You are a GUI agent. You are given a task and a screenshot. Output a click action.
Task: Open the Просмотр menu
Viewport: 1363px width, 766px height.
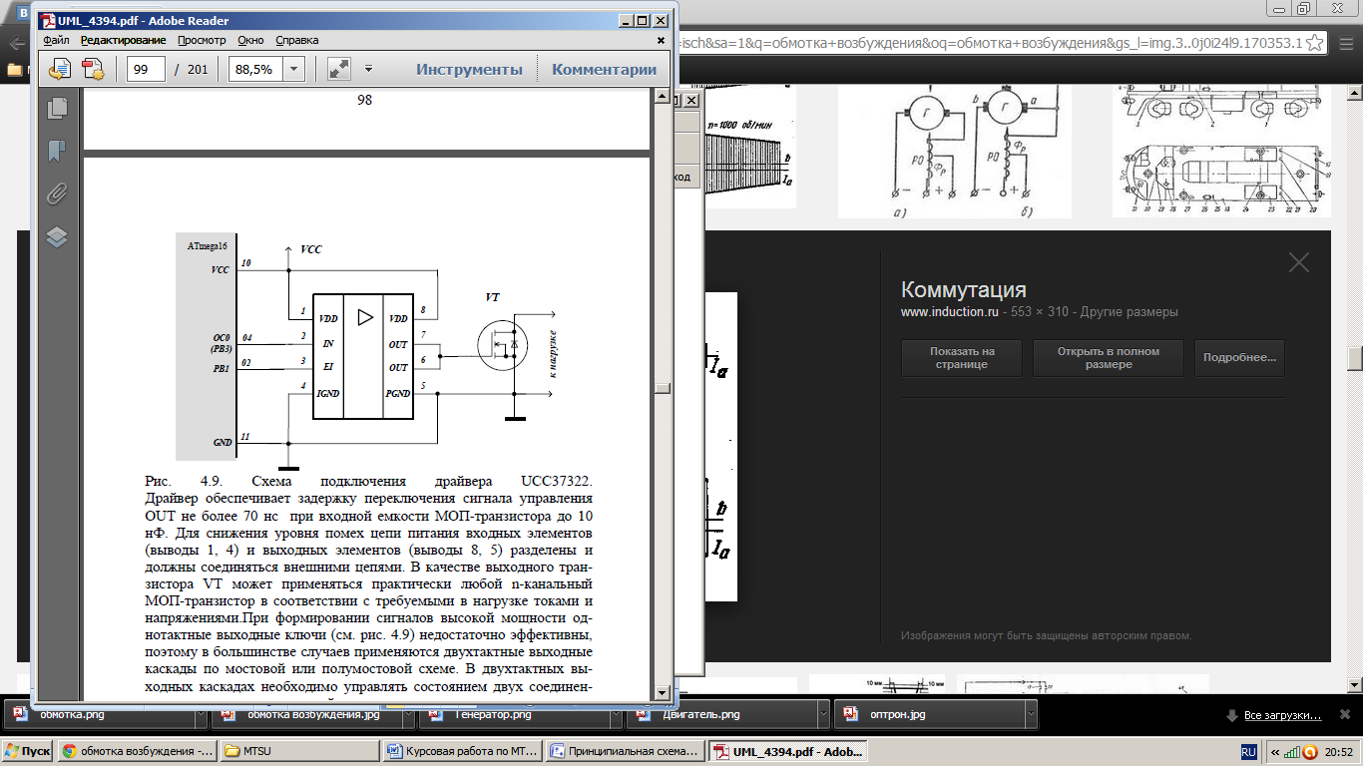[x=202, y=40]
